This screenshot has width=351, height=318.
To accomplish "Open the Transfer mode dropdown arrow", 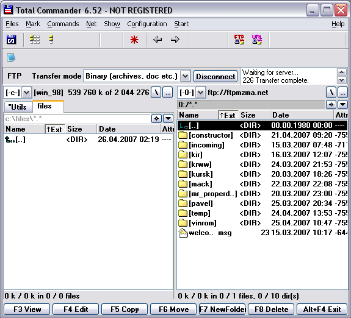I will [x=186, y=76].
